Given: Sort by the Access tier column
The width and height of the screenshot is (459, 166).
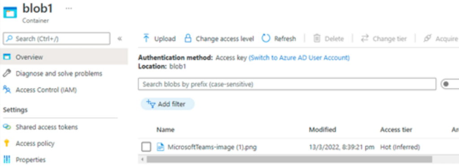Looking at the screenshot, I should coord(396,129).
